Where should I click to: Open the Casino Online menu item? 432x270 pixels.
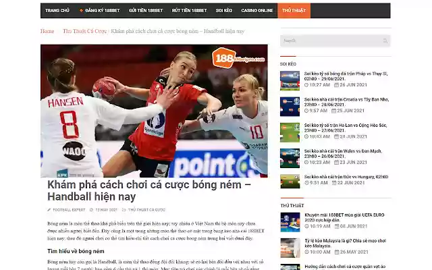pos(257,11)
